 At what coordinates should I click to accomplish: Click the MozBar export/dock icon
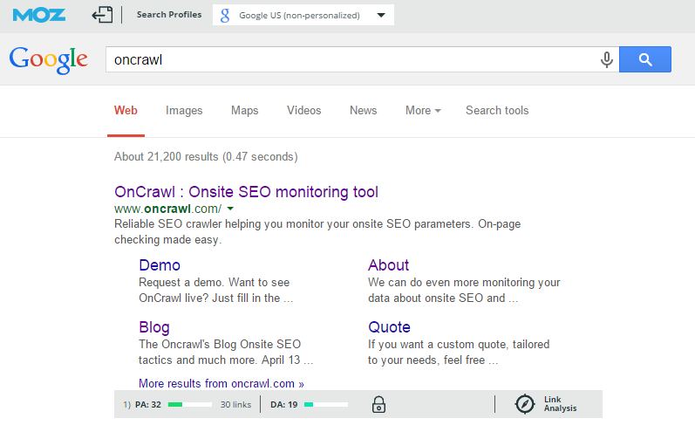coord(102,15)
